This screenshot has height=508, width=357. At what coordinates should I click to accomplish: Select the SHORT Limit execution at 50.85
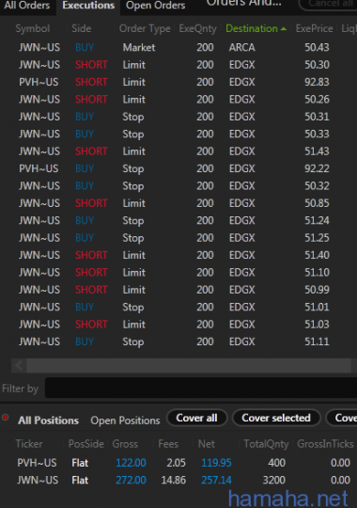178,203
